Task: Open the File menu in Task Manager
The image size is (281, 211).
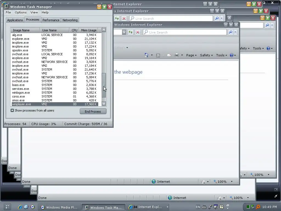Action: 8,12
